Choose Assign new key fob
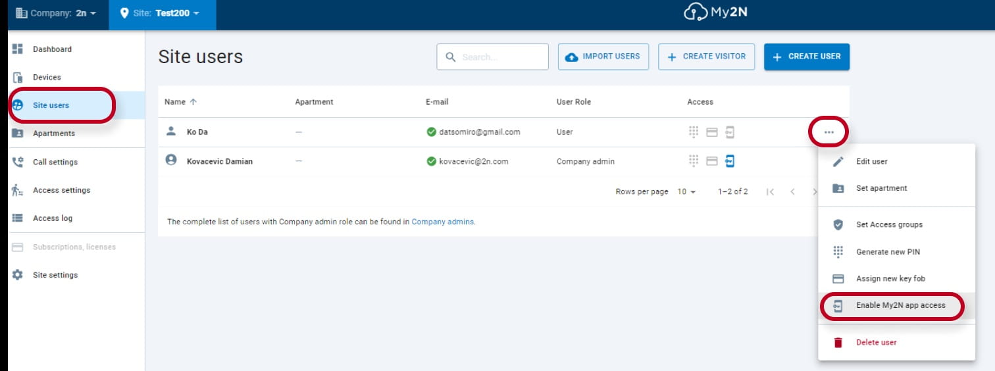Image resolution: width=995 pixels, height=371 pixels. point(896,279)
